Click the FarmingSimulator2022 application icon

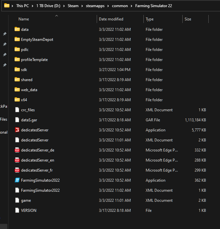17,180
